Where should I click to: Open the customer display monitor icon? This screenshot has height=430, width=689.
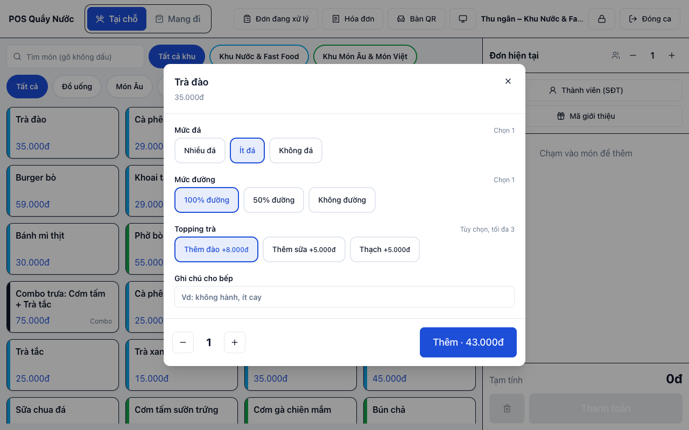pos(463,19)
